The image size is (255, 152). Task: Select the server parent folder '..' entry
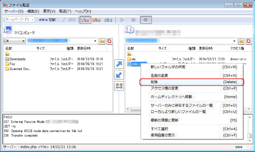point(130,54)
